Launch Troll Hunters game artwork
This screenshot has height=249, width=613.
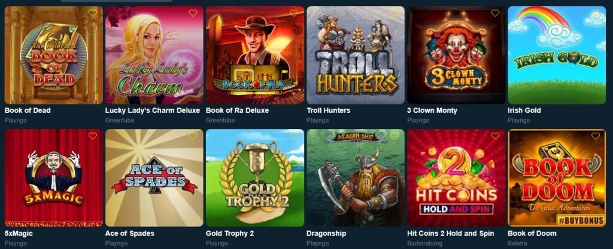click(x=356, y=55)
